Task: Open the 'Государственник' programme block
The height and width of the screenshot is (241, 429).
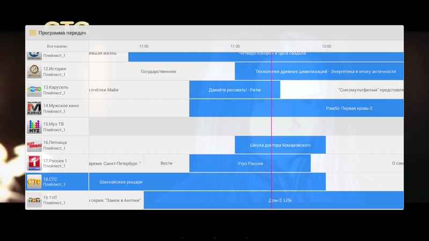Action: click(162, 71)
